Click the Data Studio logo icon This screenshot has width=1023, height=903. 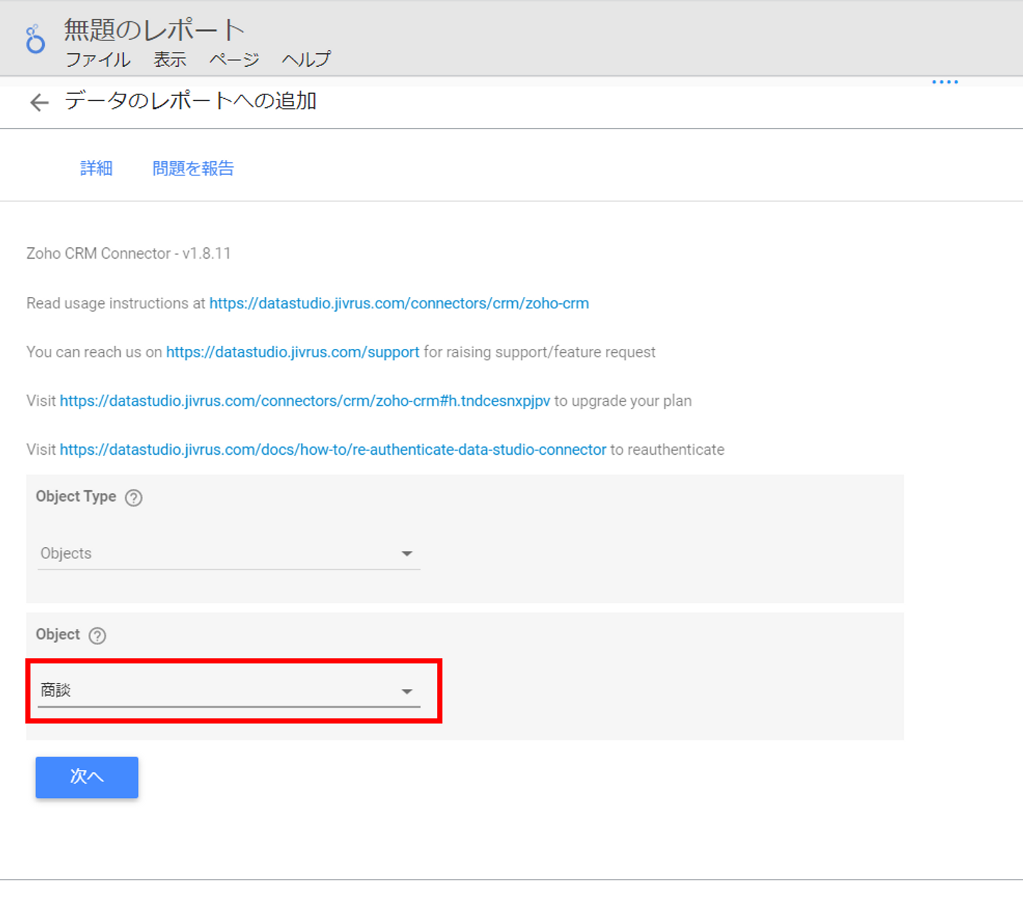(35, 39)
